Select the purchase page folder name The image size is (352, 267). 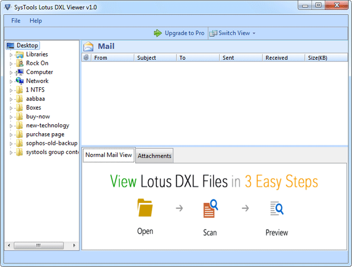(45, 134)
